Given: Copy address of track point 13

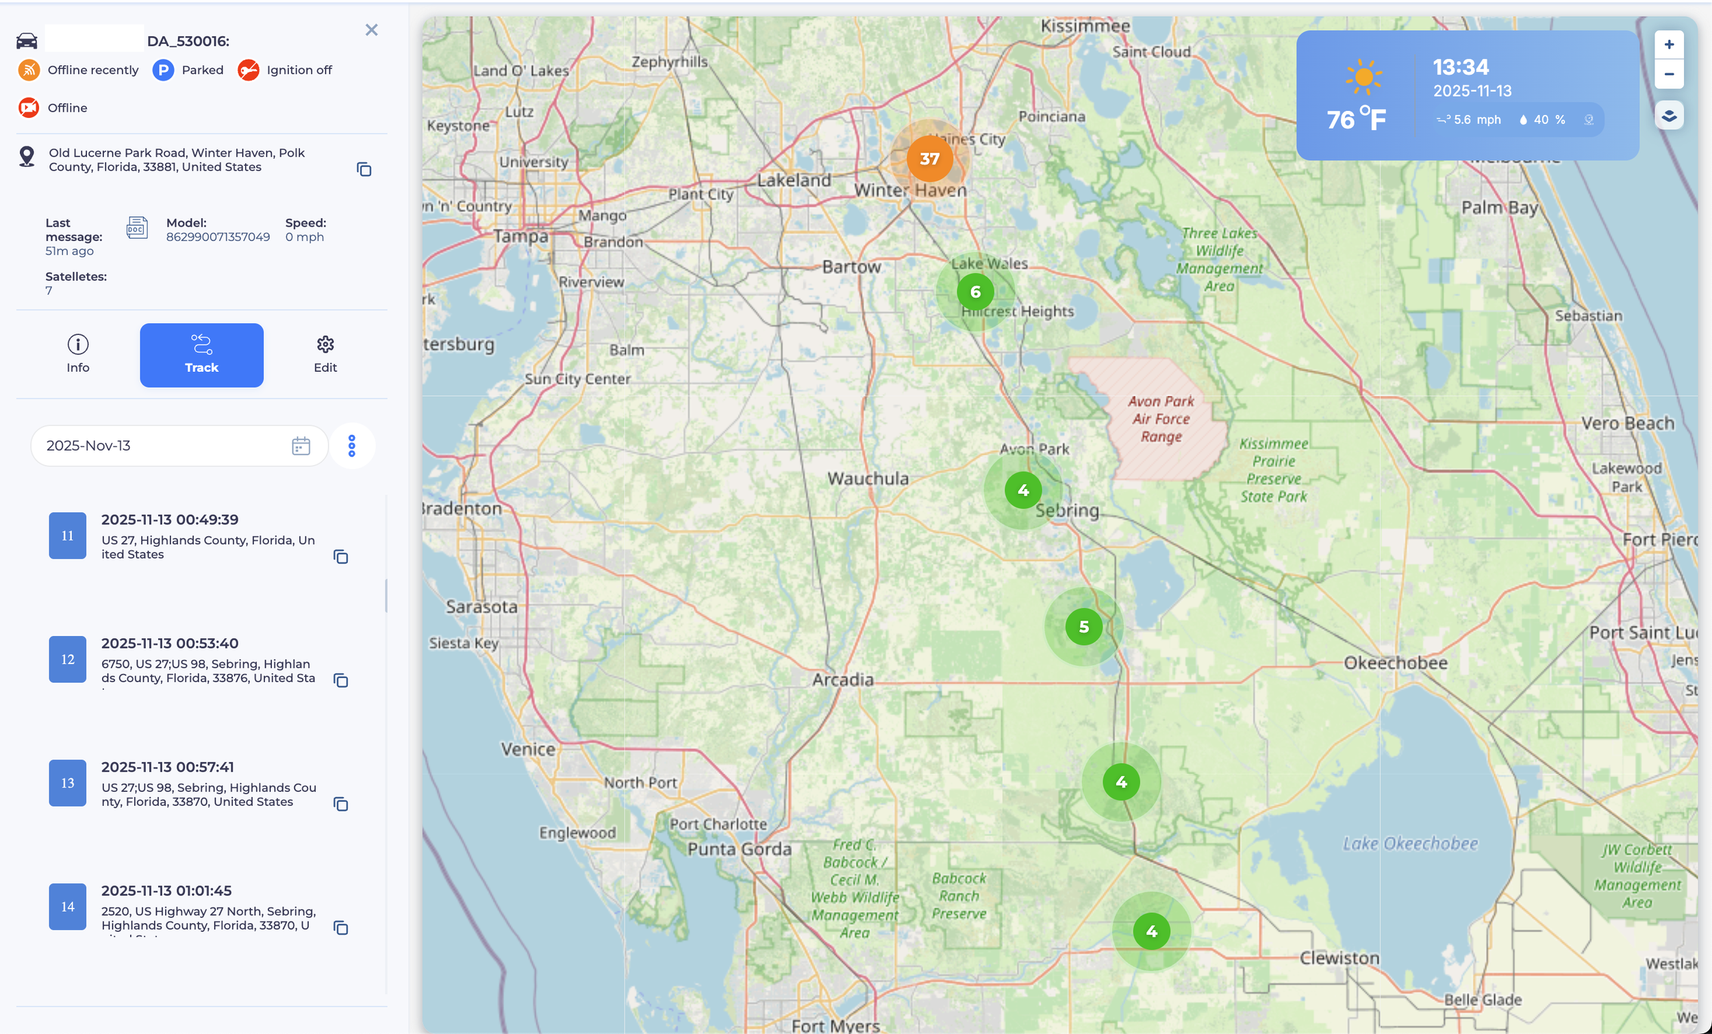Looking at the screenshot, I should (x=340, y=804).
